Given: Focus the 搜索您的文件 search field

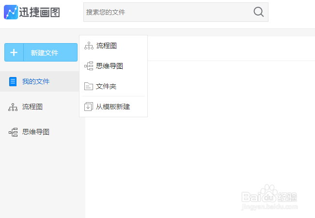Looking at the screenshot, I should [176, 12].
